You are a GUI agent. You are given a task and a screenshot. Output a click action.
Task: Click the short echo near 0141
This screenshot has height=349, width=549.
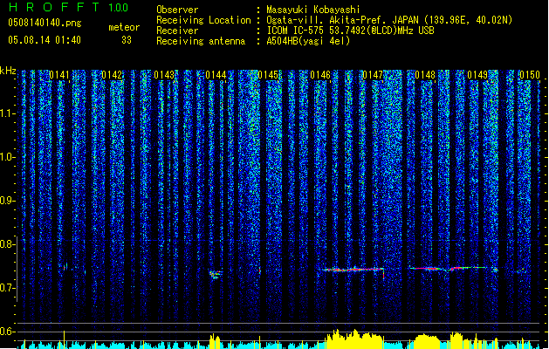tap(65, 267)
